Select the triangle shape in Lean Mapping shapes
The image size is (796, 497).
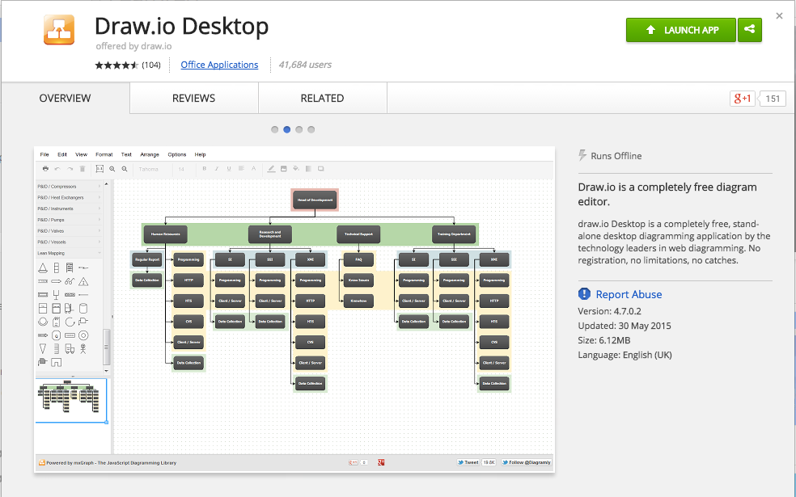click(42, 267)
